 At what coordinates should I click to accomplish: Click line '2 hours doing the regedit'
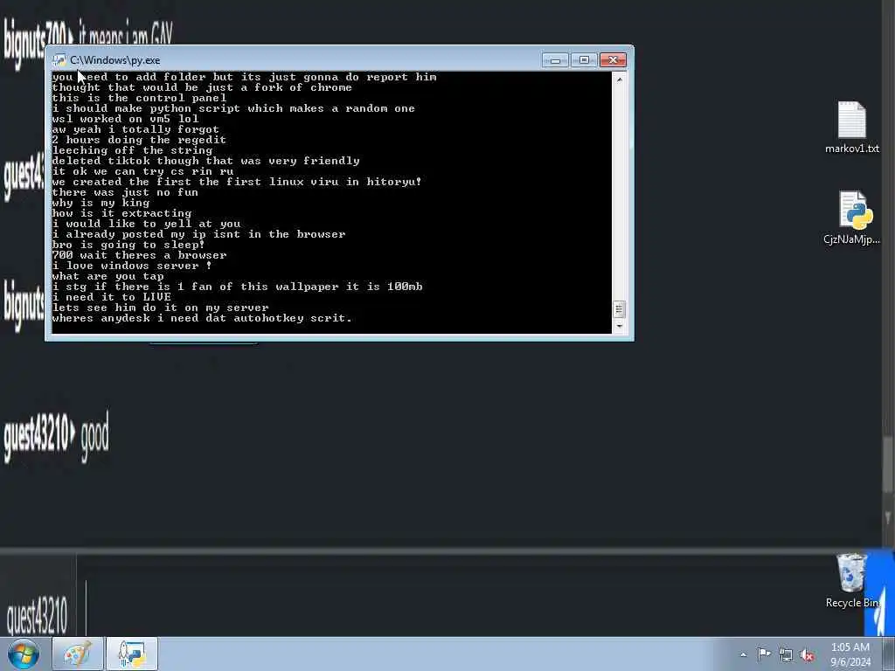point(139,140)
